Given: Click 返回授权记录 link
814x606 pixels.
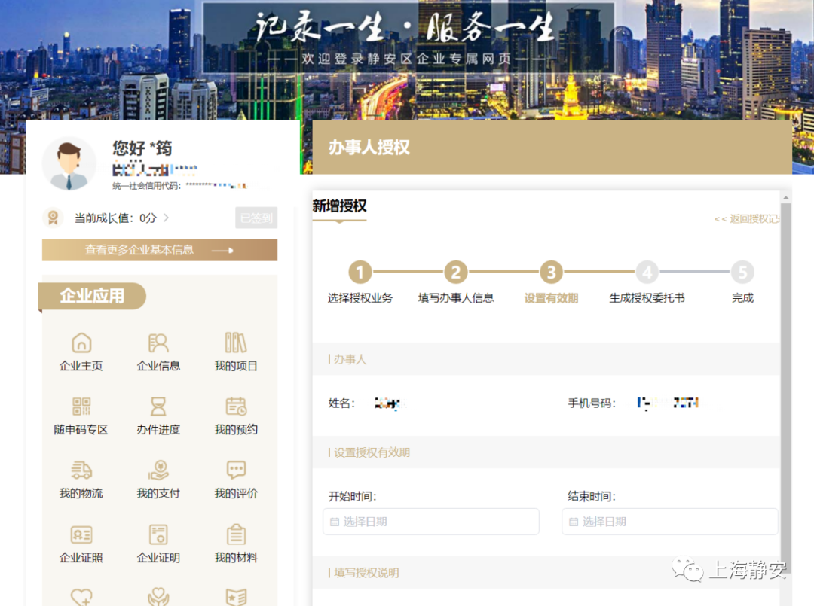Looking at the screenshot, I should [746, 219].
